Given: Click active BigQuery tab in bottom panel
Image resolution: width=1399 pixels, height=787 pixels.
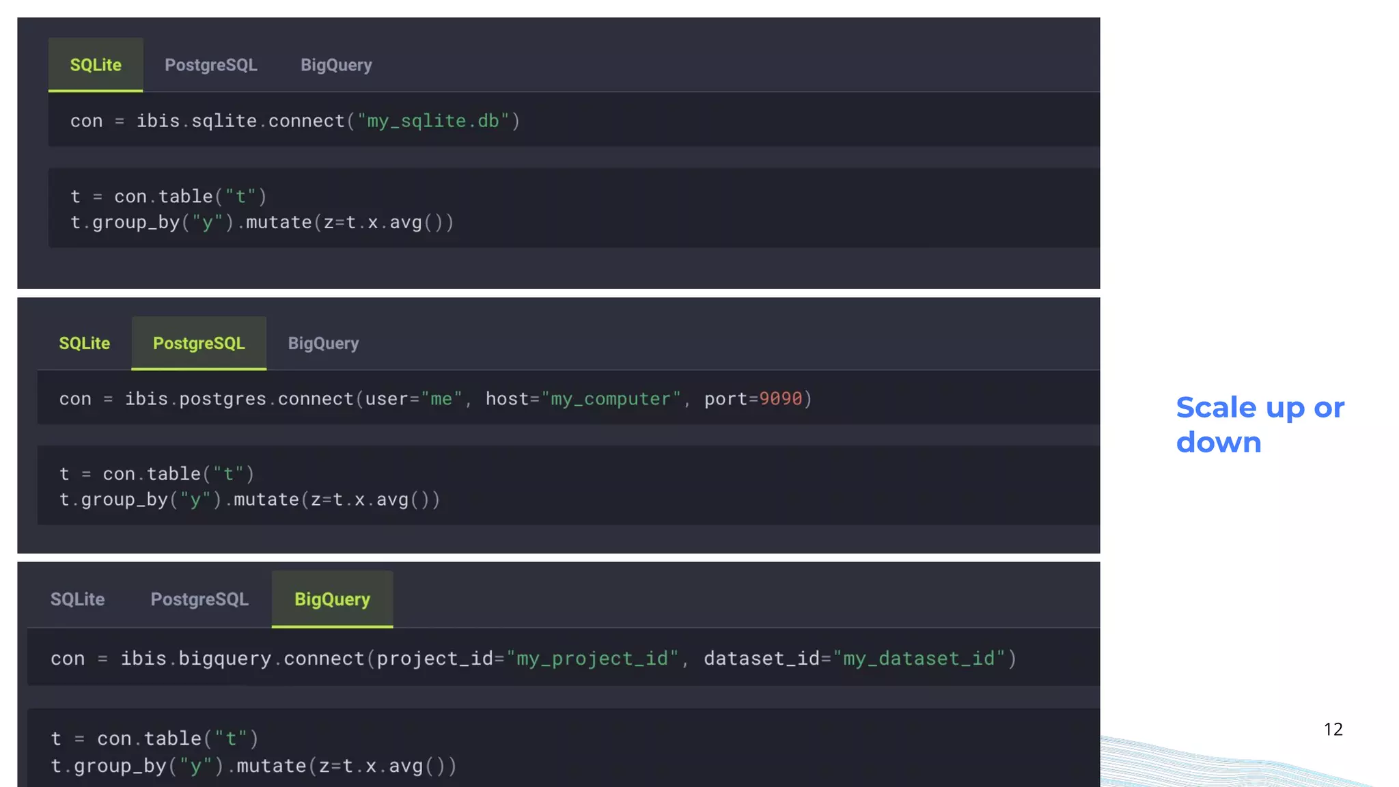Looking at the screenshot, I should coord(332,600).
